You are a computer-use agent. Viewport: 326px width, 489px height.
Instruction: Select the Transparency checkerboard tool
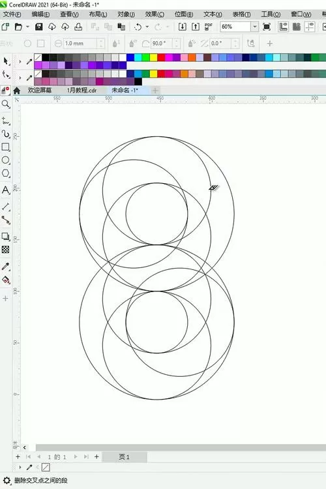click(6, 250)
